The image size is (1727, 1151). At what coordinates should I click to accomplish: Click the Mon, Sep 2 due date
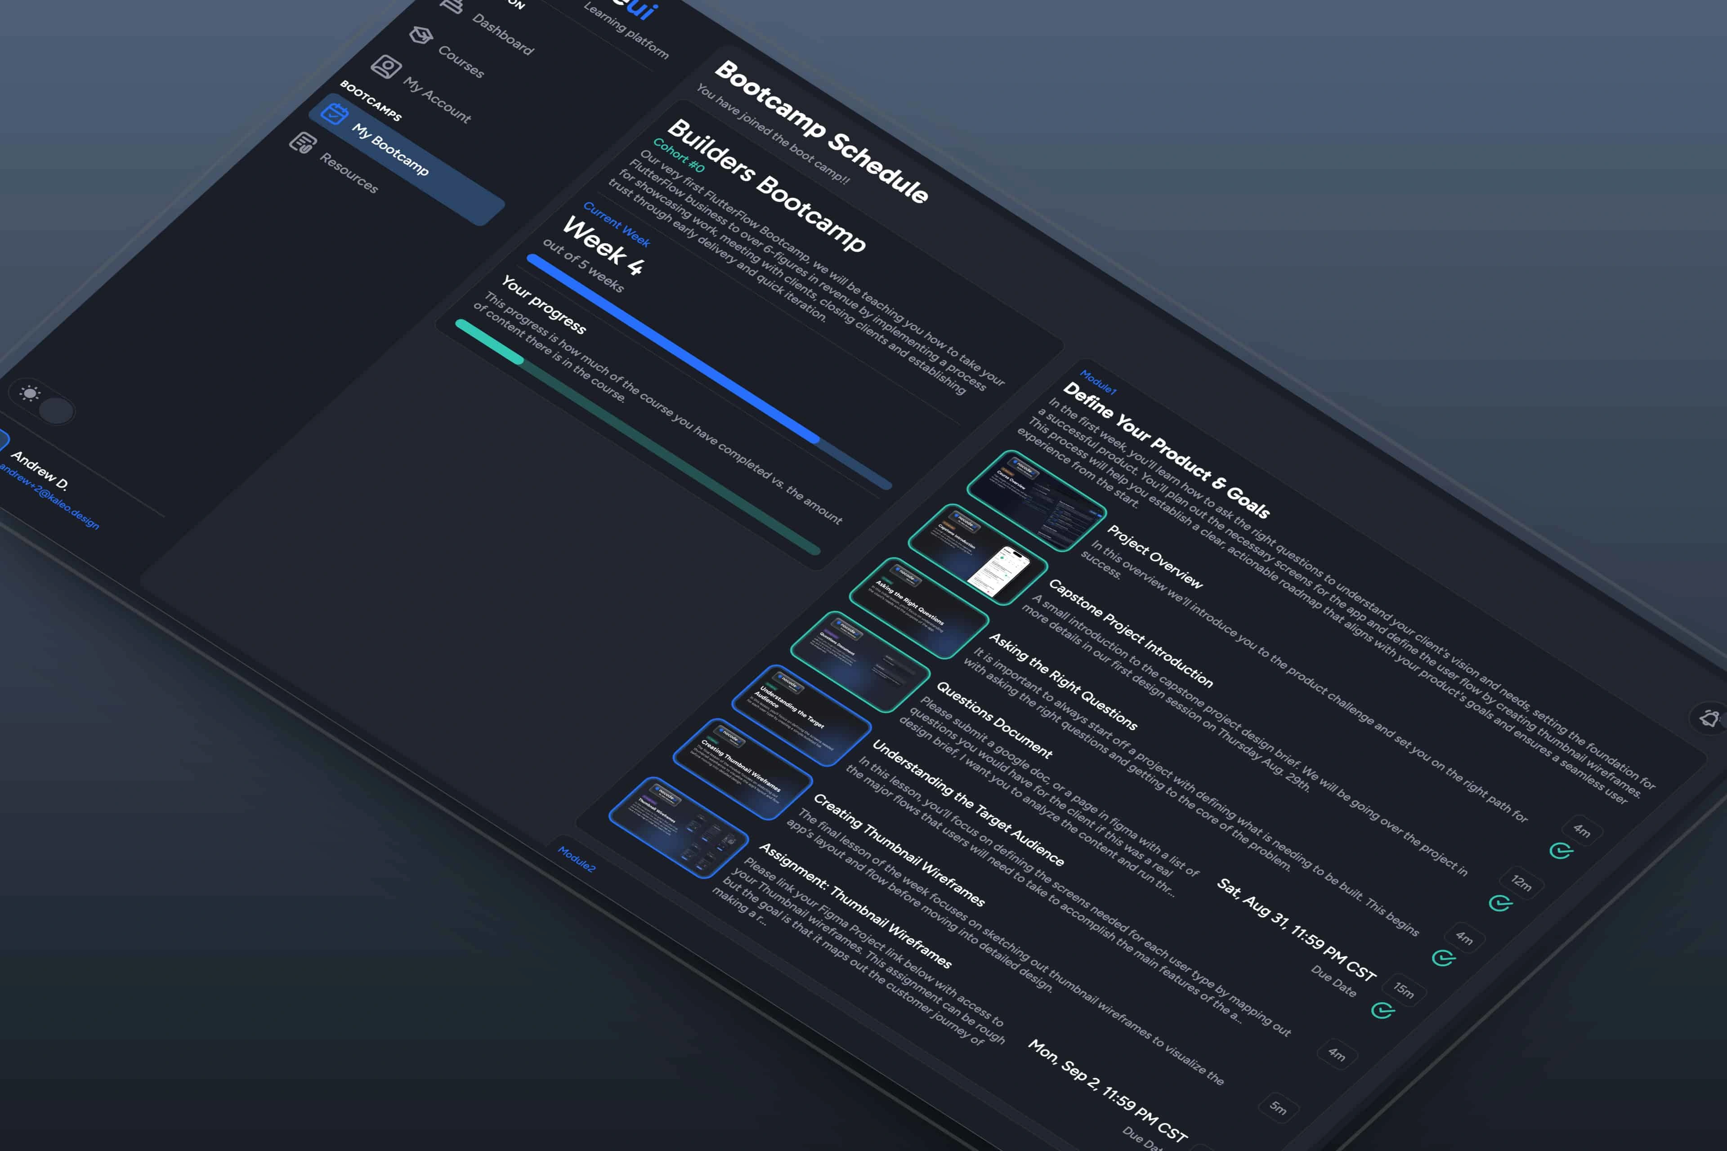coord(1107,1090)
